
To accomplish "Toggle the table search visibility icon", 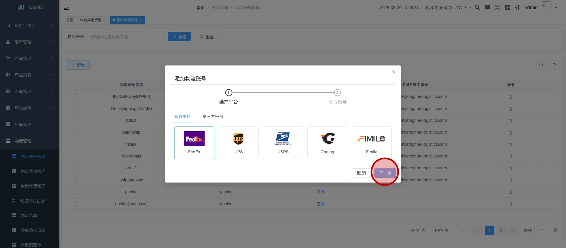I will point(541,65).
